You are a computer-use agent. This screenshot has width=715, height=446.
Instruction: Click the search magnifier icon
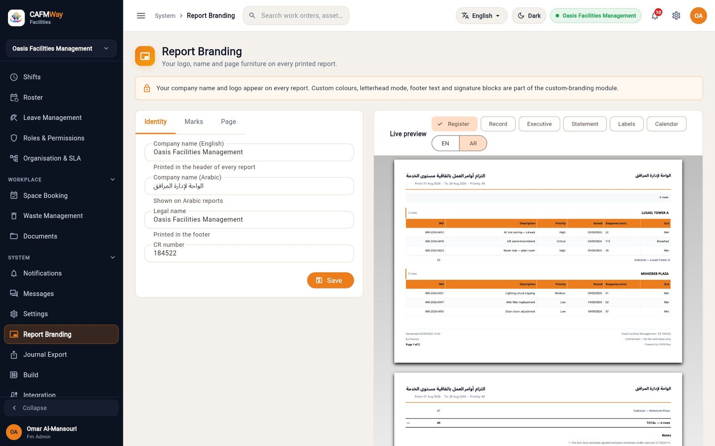click(x=252, y=16)
